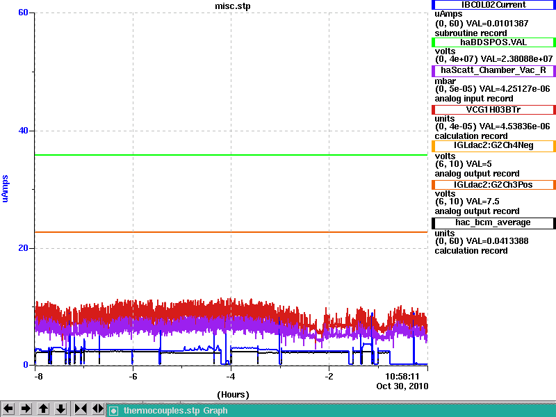Click the green haBDSPOS horizontal trace line
The height and width of the screenshot is (417, 556).
[231, 155]
